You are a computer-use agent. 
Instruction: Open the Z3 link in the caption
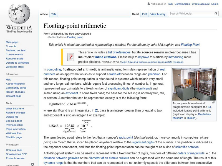click(209, 107)
